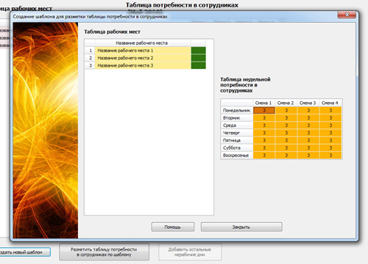Click the Закрыть button
Viewport: 368px width, 264px height.
(241, 227)
